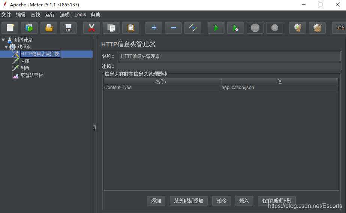
Task: Save the test plan with floppy icon
Action: [68, 28]
